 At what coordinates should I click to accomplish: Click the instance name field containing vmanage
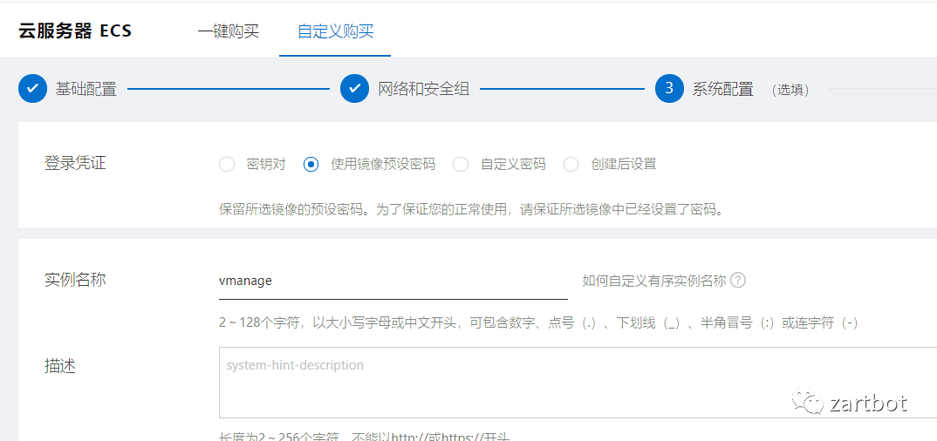click(393, 281)
